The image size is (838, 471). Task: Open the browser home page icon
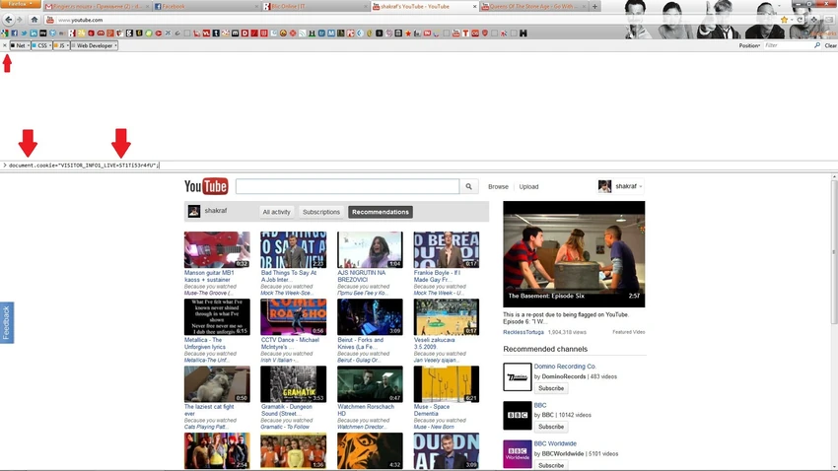[35, 20]
